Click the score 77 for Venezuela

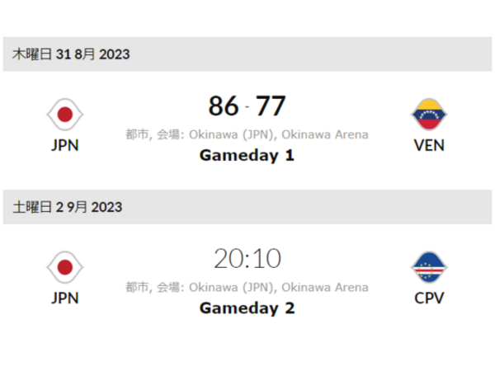point(271,106)
